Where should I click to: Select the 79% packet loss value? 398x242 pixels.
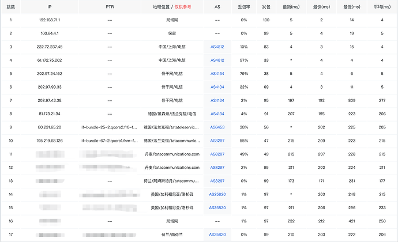point(244,74)
